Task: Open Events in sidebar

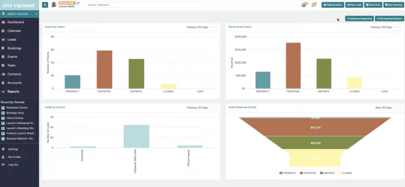Action: (12, 57)
